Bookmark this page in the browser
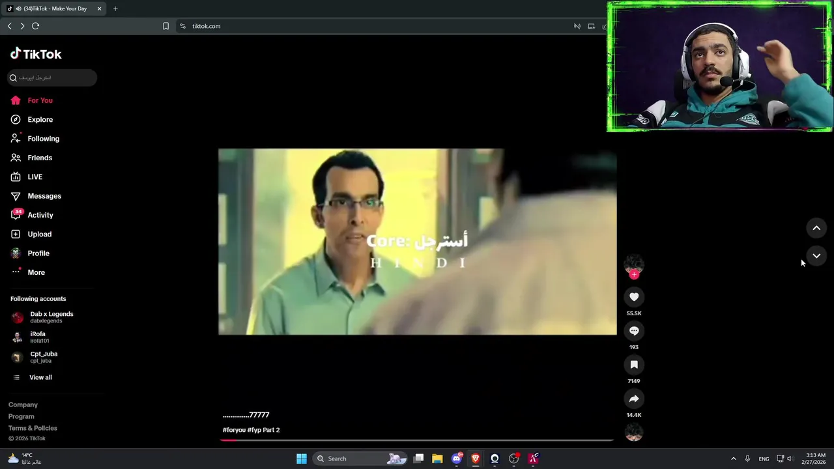Image resolution: width=834 pixels, height=469 pixels. pos(165,26)
